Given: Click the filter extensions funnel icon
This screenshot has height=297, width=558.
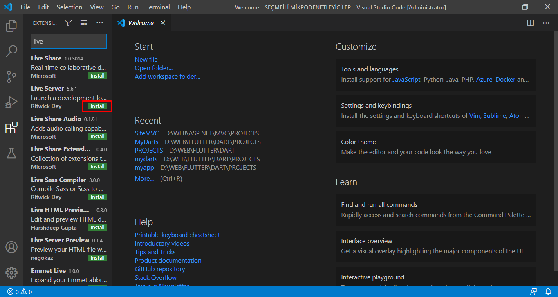Looking at the screenshot, I should (x=68, y=23).
